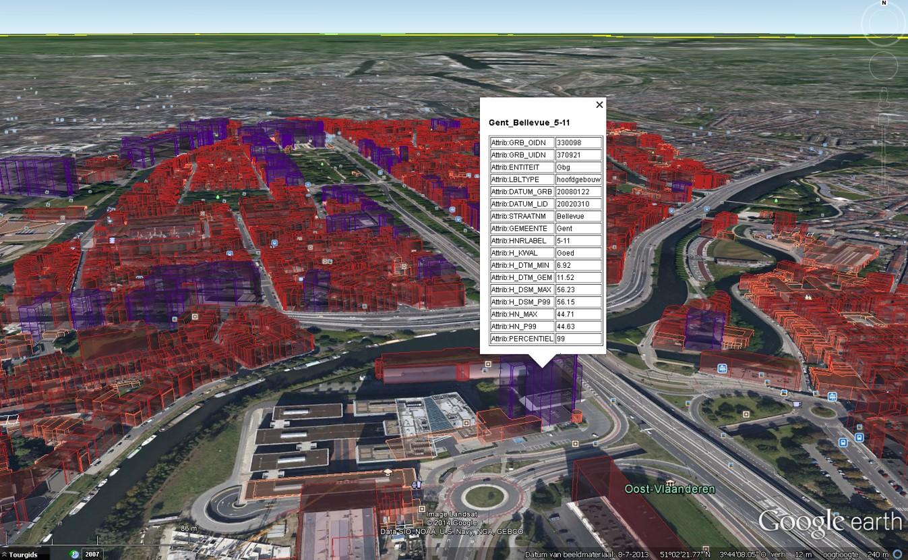The height and width of the screenshot is (560, 908).
Task: Open historical imagery clock icon
Action: pyautogui.click(x=74, y=554)
